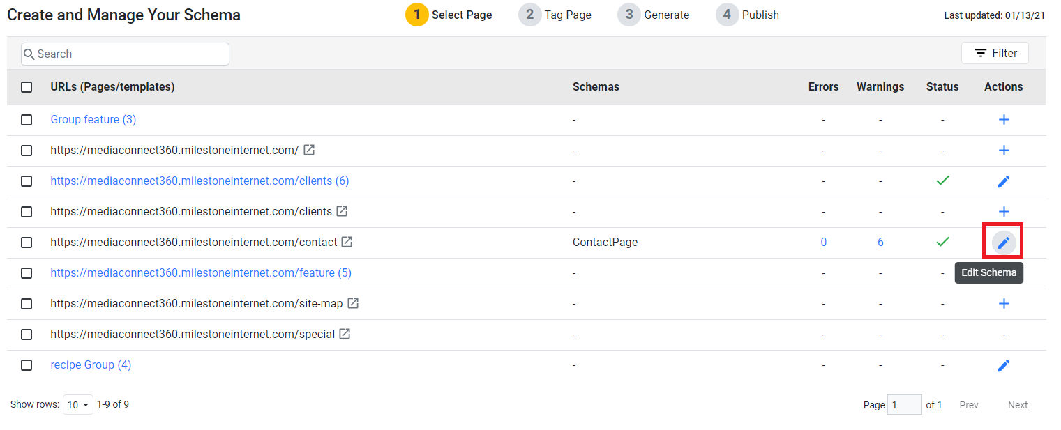Screen dimensions: 1061x430
Task: Edit schema for recipe Group row
Action: [x=1004, y=365]
